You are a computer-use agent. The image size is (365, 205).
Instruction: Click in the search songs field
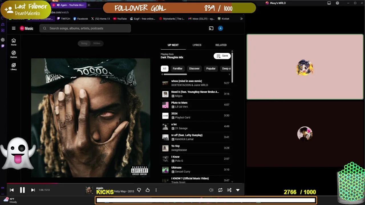click(x=85, y=28)
